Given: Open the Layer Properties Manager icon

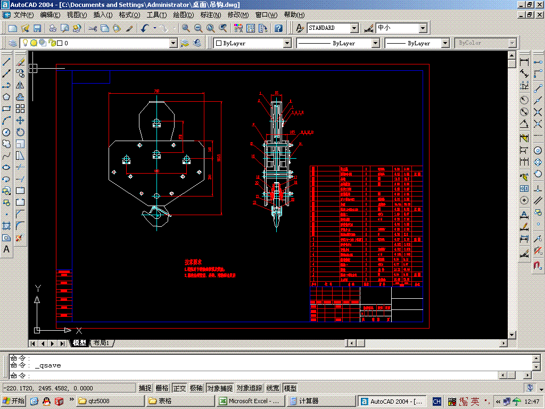Looking at the screenshot, I should pyautogui.click(x=13, y=43).
